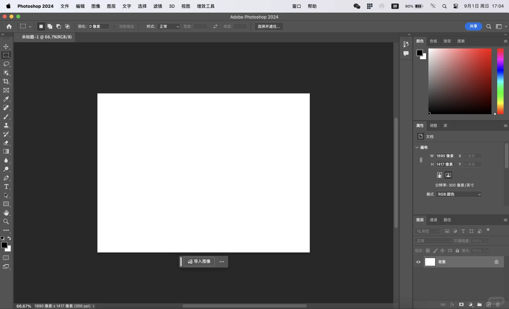Screen dimensions: 509x309
Task: Click the fx layer style icon
Action: point(452,305)
